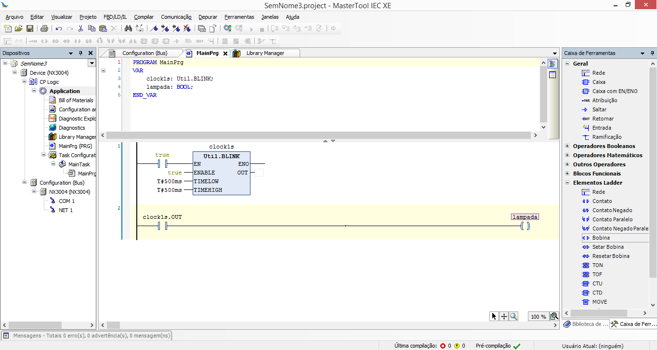Collapse the Application node in the device tree
Screen dimensions: 657x350
coord(34,91)
